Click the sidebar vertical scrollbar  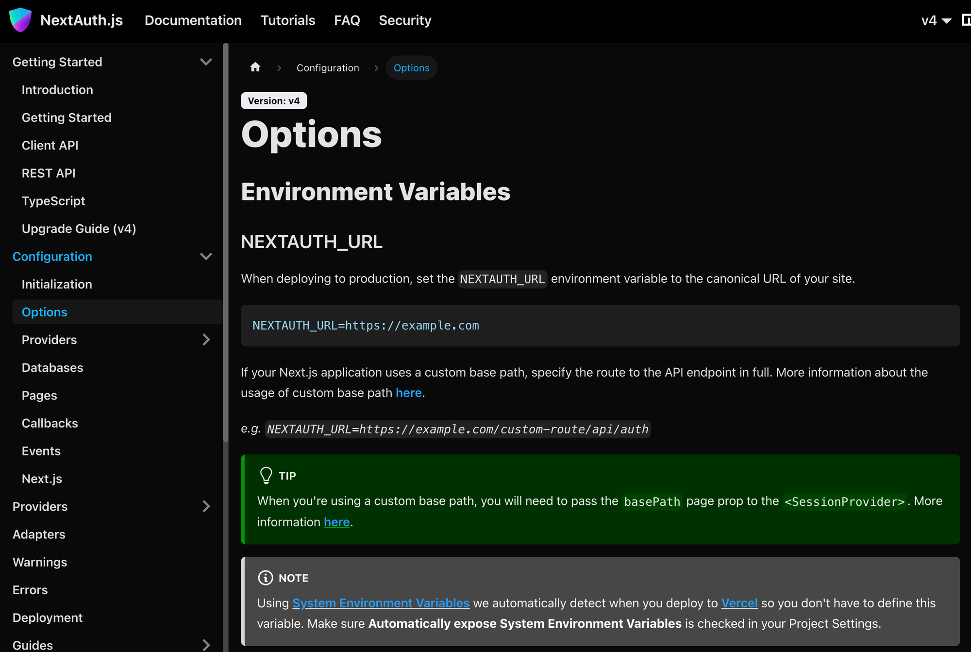click(x=226, y=243)
